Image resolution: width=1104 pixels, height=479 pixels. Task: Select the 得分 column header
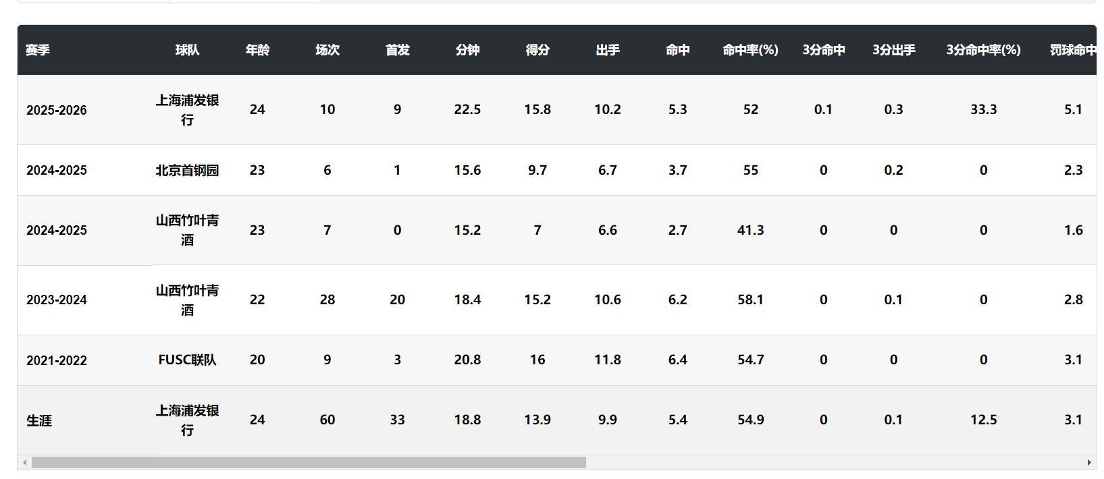click(537, 50)
